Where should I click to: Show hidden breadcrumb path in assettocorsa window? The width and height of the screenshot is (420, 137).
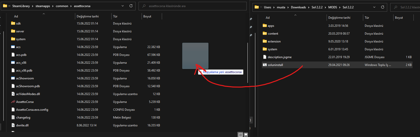coord(10,6)
